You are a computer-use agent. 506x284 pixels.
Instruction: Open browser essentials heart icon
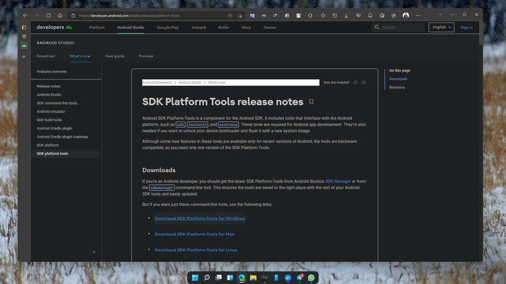tap(358, 16)
